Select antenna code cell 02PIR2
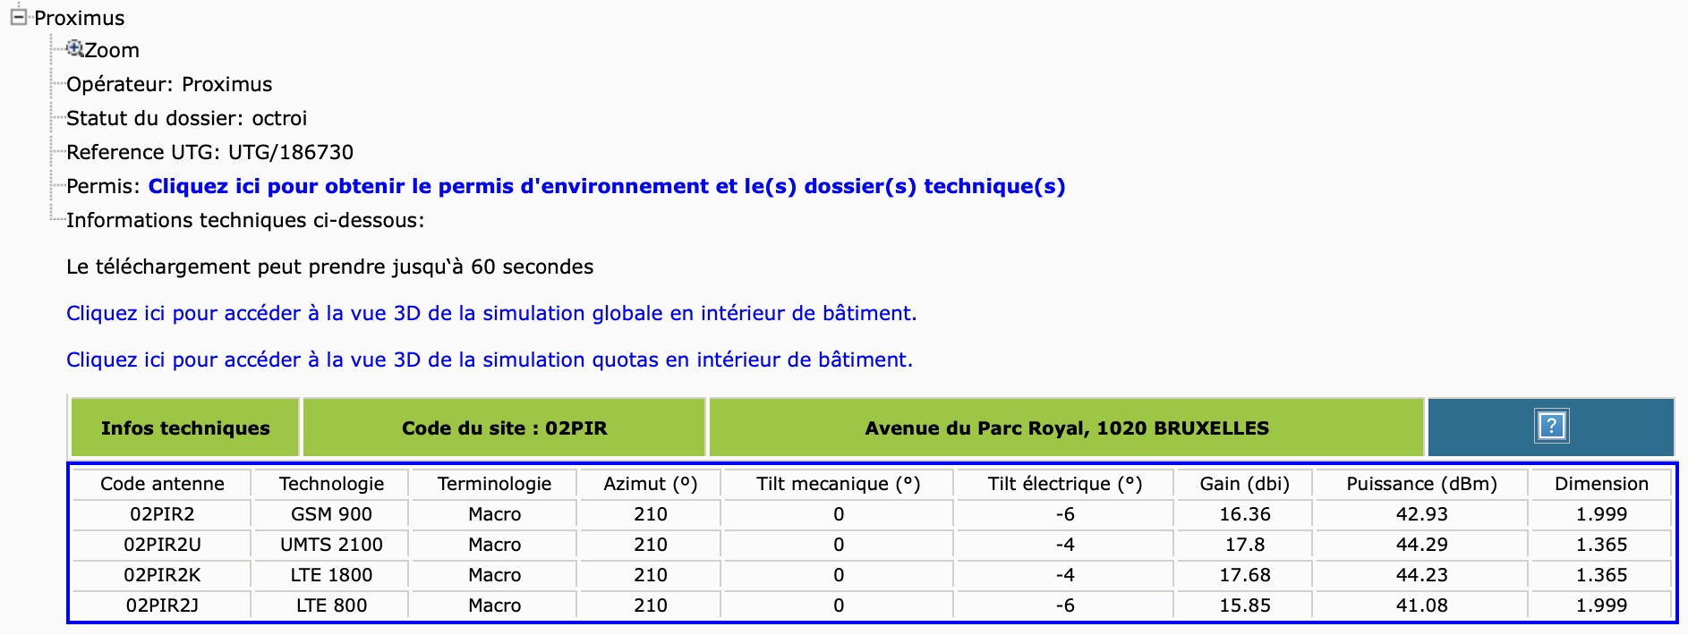 (162, 514)
